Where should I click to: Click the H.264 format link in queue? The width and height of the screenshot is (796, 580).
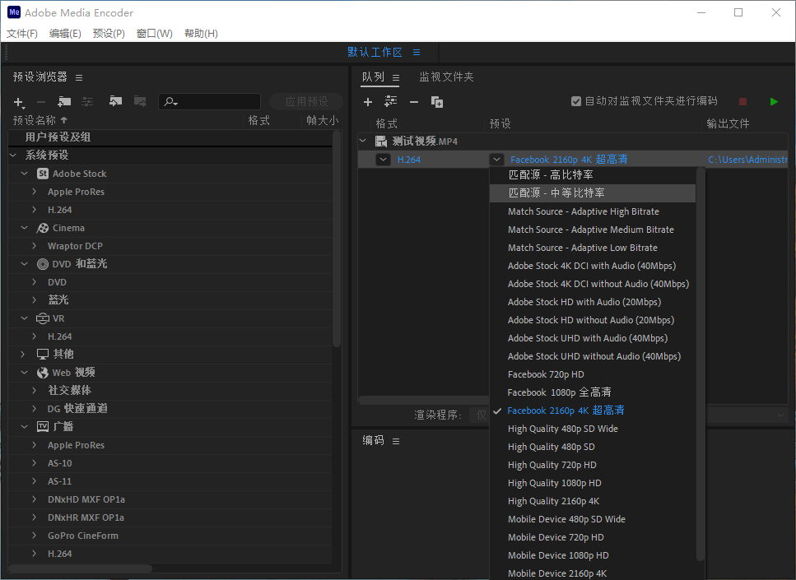point(408,160)
